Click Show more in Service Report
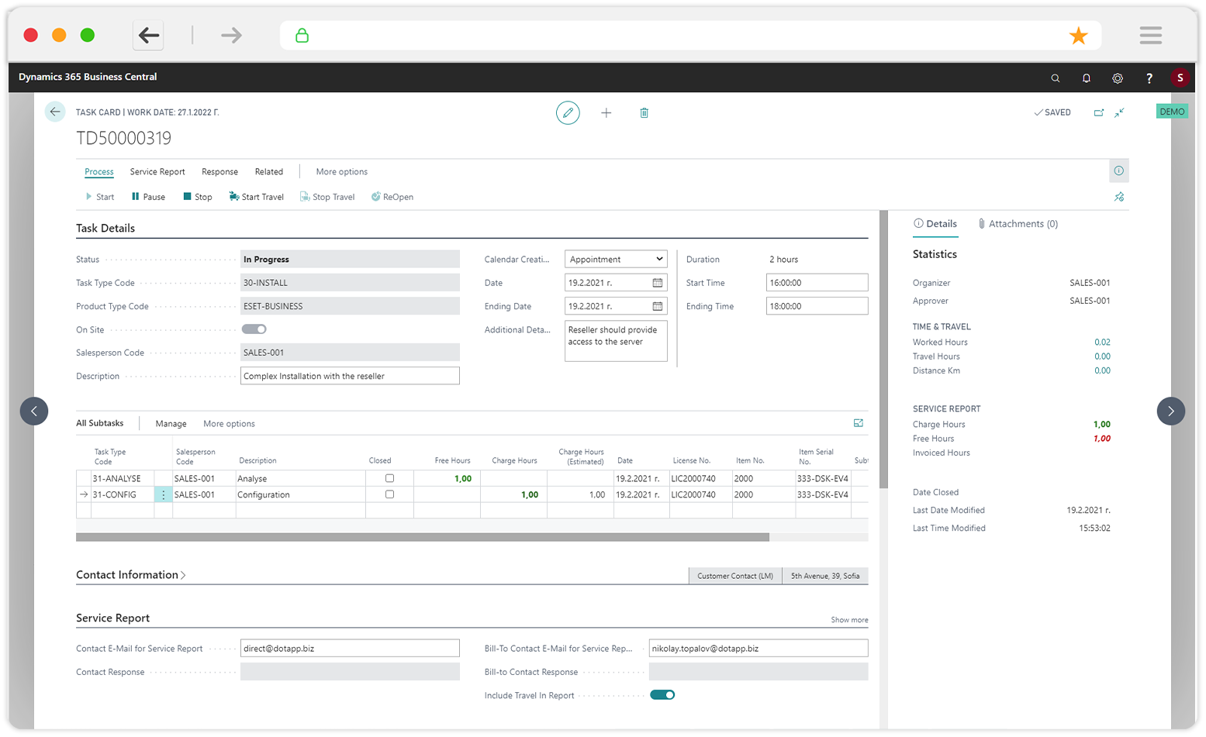This screenshot has width=1206, height=737. 849,620
